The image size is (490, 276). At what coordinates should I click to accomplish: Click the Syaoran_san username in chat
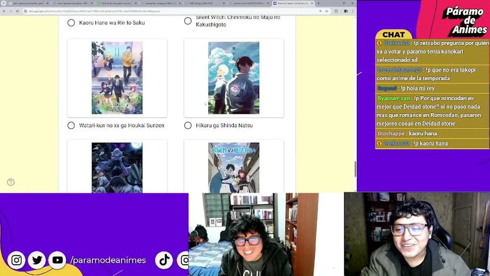[394, 99]
